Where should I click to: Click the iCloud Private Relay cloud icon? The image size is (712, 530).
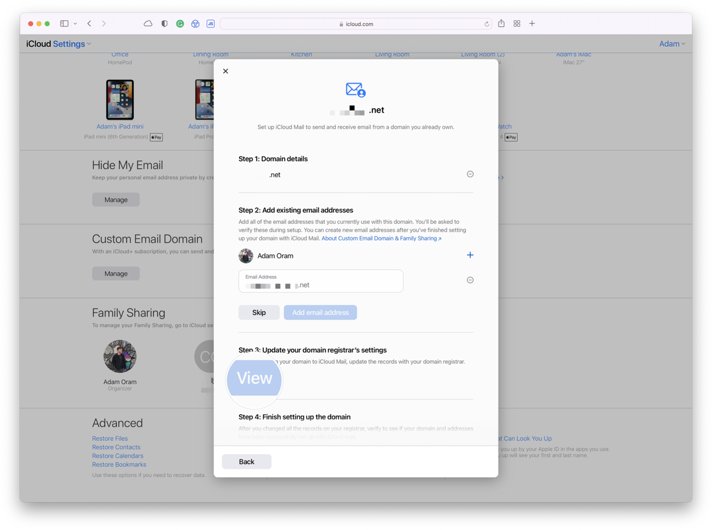tap(148, 23)
